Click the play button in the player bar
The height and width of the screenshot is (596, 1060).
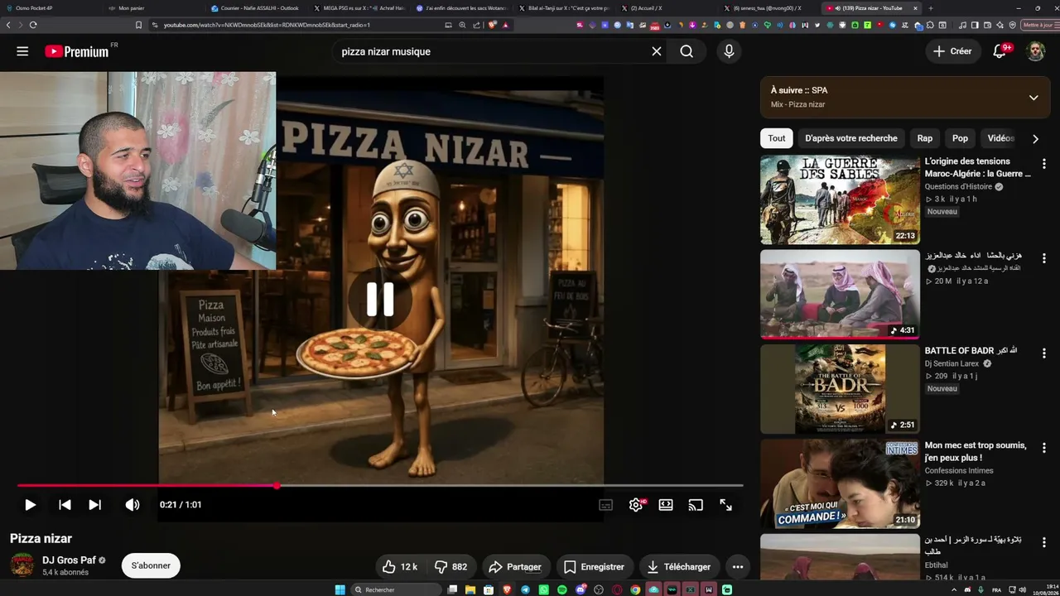pyautogui.click(x=30, y=505)
